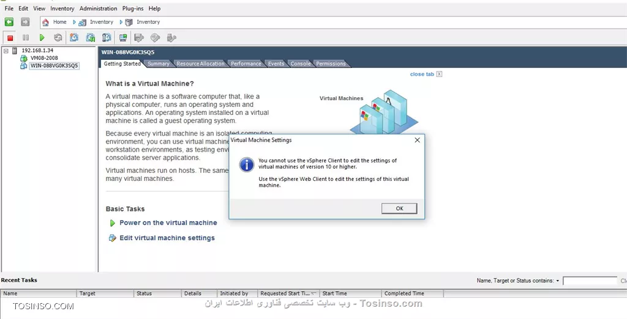Collapse the 192.168.1.34 host tree node
This screenshot has width=627, height=319.
pyautogui.click(x=6, y=51)
